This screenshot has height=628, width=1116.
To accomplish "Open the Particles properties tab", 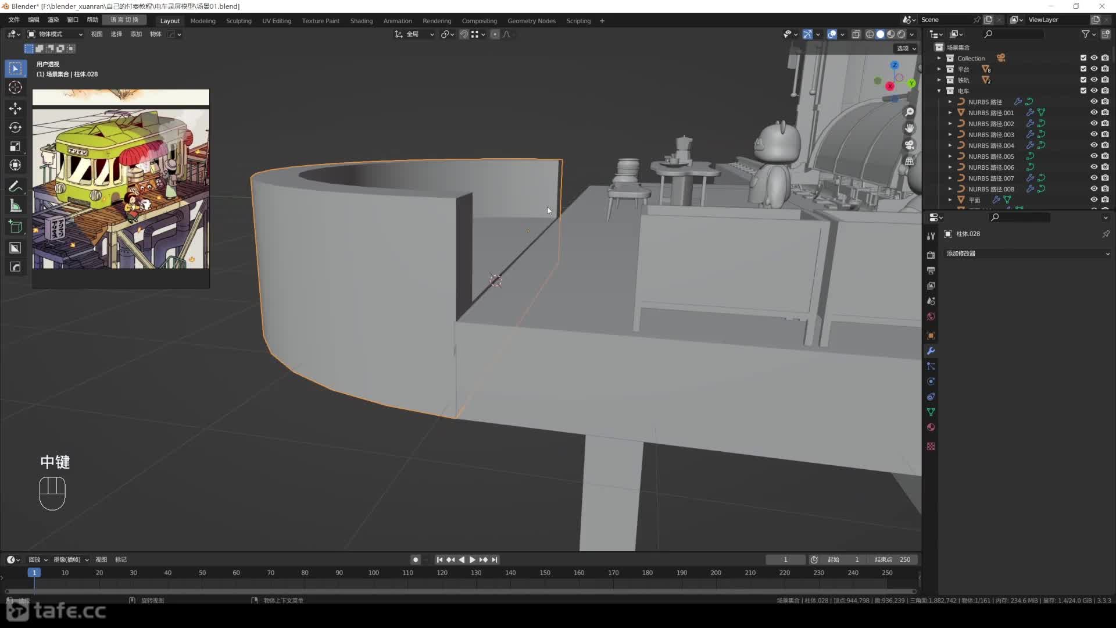I will [x=931, y=366].
